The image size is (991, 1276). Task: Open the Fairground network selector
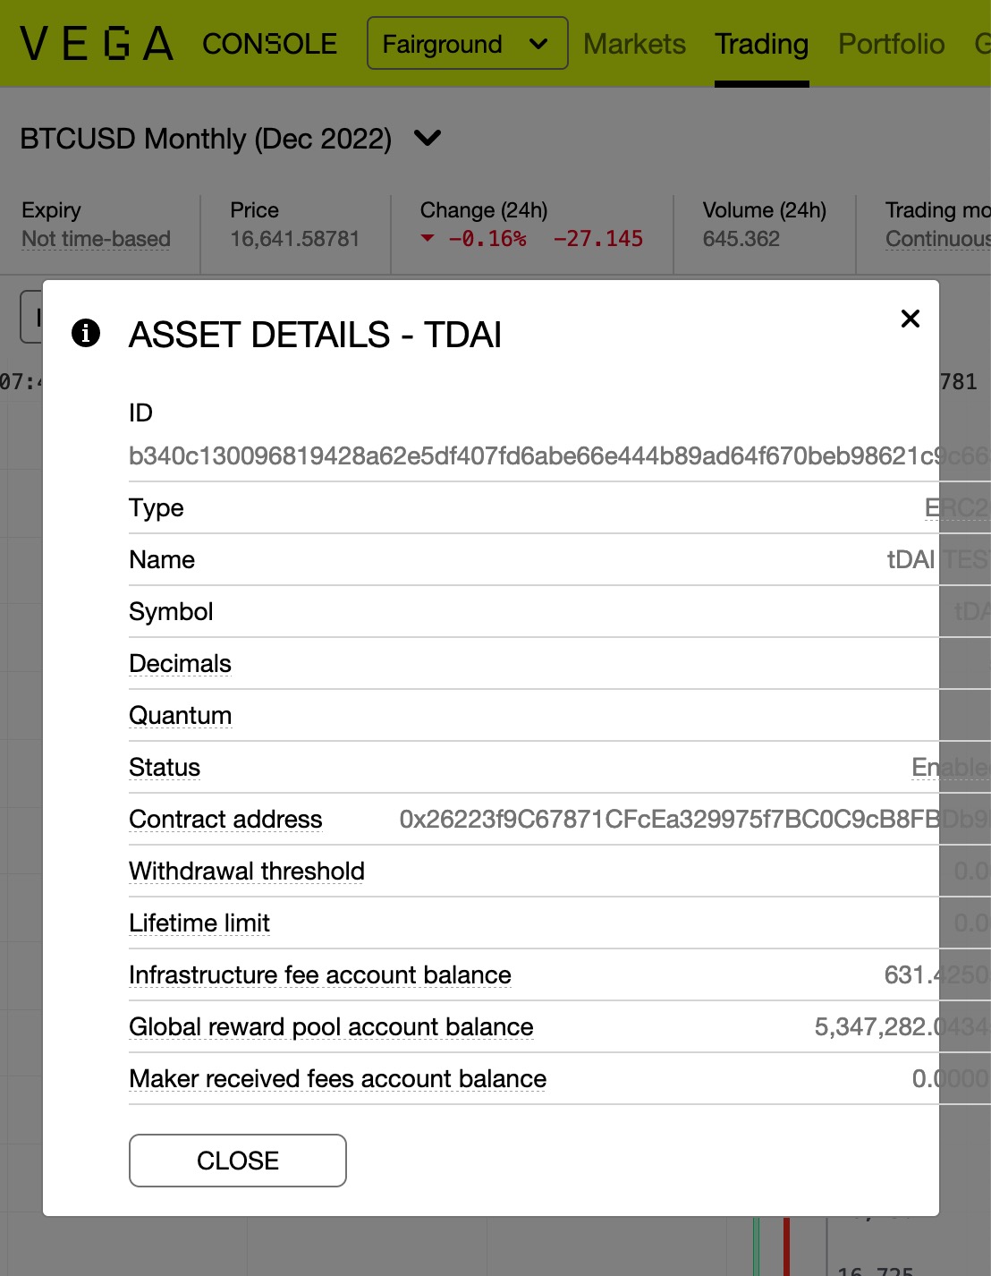tap(467, 43)
